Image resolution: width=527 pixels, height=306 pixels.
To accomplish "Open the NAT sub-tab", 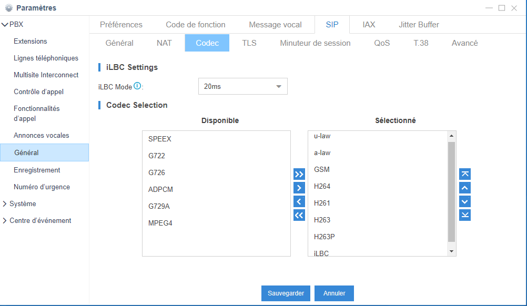I will pyautogui.click(x=164, y=43).
